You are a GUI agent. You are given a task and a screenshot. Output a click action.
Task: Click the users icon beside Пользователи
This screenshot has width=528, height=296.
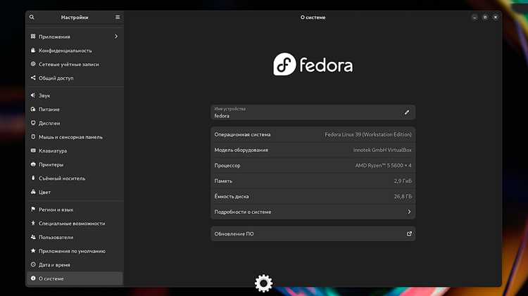point(33,237)
